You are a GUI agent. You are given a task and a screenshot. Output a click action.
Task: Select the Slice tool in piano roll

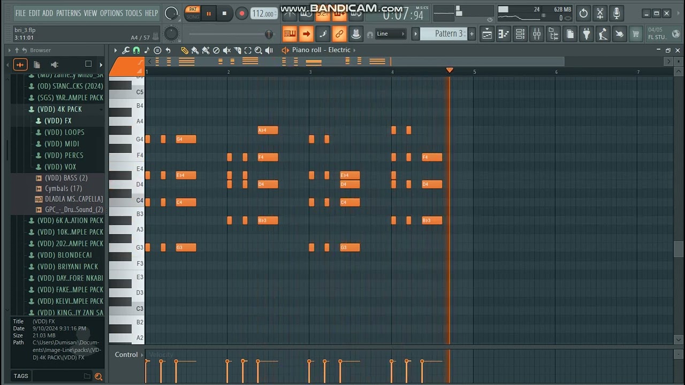pyautogui.click(x=237, y=50)
